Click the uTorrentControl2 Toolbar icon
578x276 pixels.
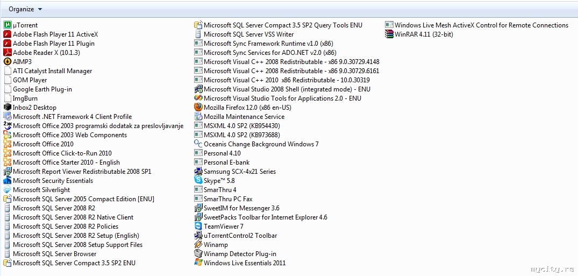(x=198, y=236)
